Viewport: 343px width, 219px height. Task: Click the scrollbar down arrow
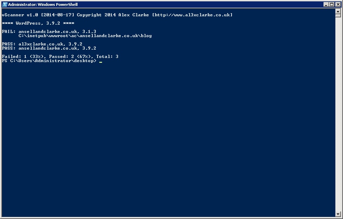coord(338,214)
